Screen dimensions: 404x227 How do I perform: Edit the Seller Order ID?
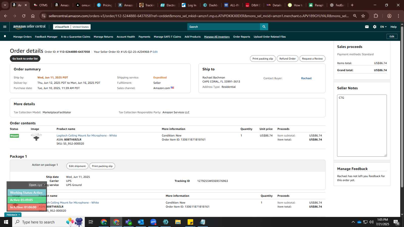155,52
